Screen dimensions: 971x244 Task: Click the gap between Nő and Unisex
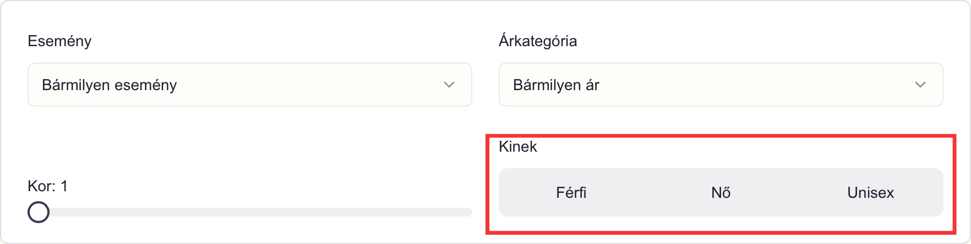pos(795,192)
